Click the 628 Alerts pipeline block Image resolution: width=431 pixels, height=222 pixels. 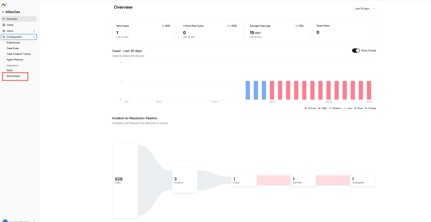coord(125,180)
